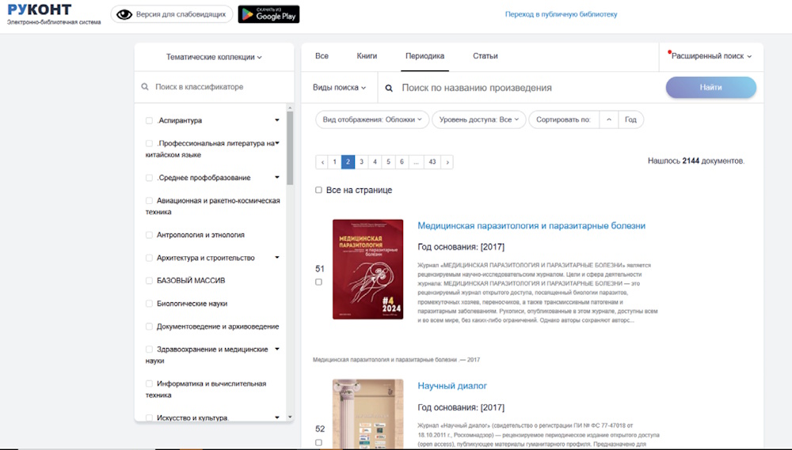
Task: Switch to the 'Книги' tab
Action: tap(367, 56)
